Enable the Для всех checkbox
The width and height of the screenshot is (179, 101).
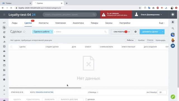pos(86,99)
